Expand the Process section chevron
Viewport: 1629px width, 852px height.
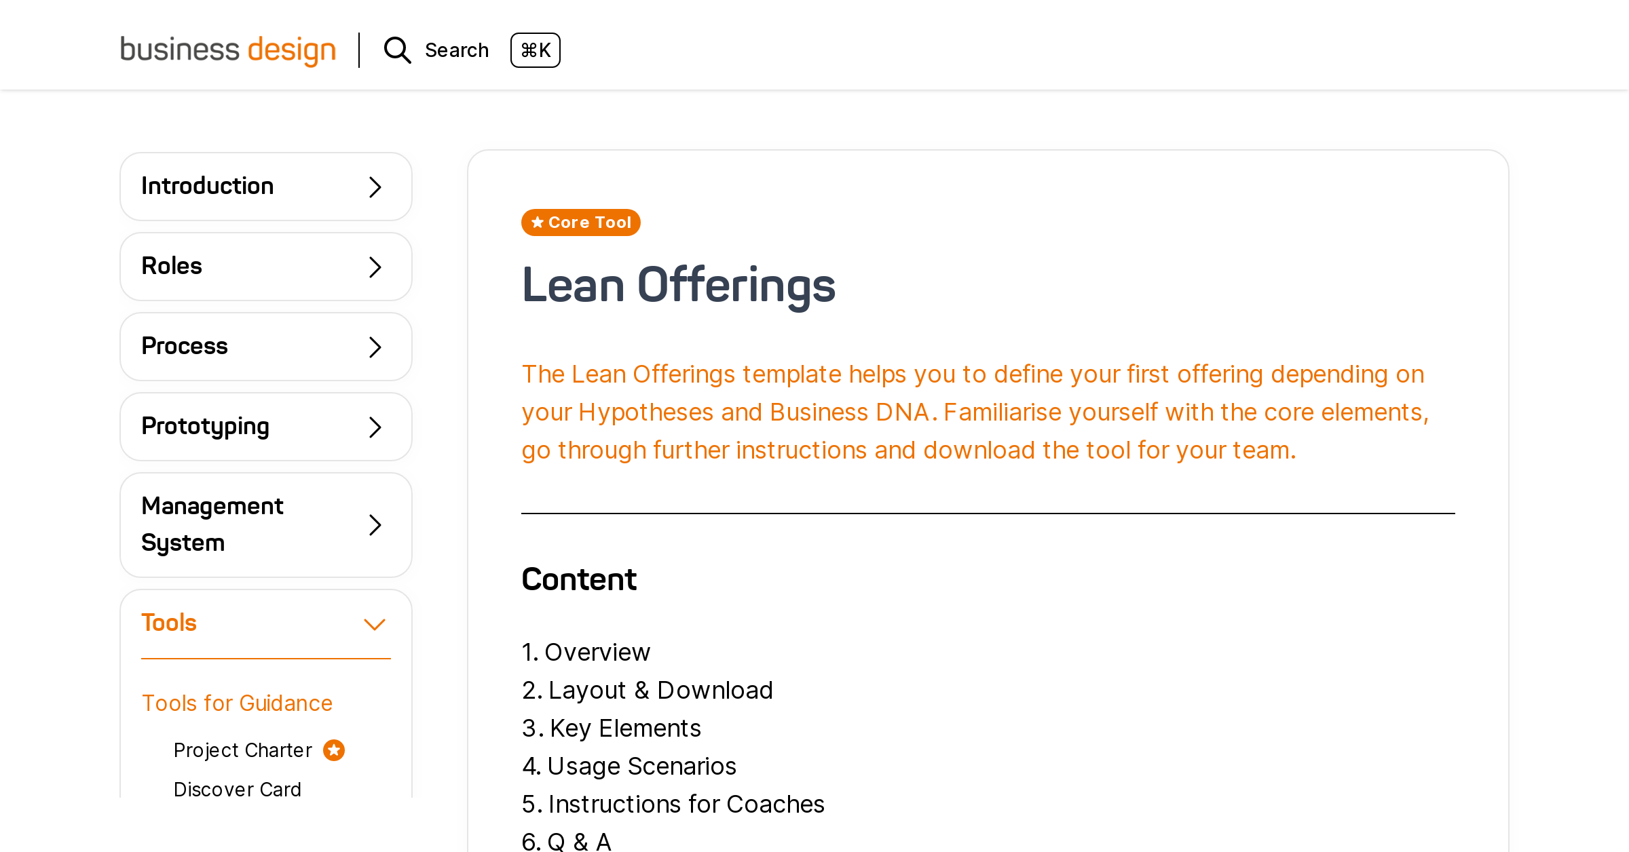(x=375, y=347)
